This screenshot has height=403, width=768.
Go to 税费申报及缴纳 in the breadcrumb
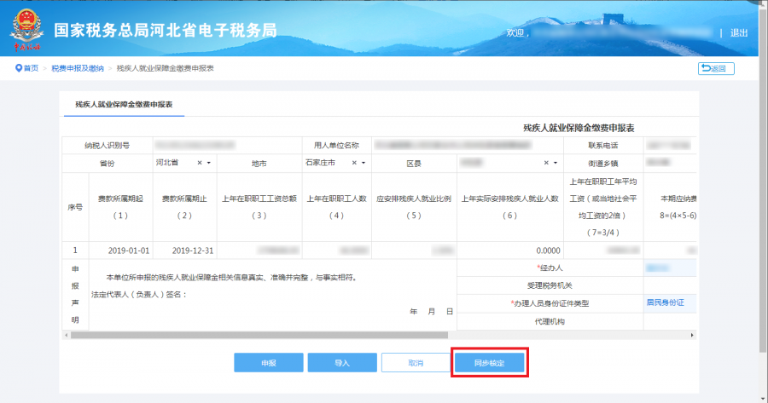click(78, 68)
